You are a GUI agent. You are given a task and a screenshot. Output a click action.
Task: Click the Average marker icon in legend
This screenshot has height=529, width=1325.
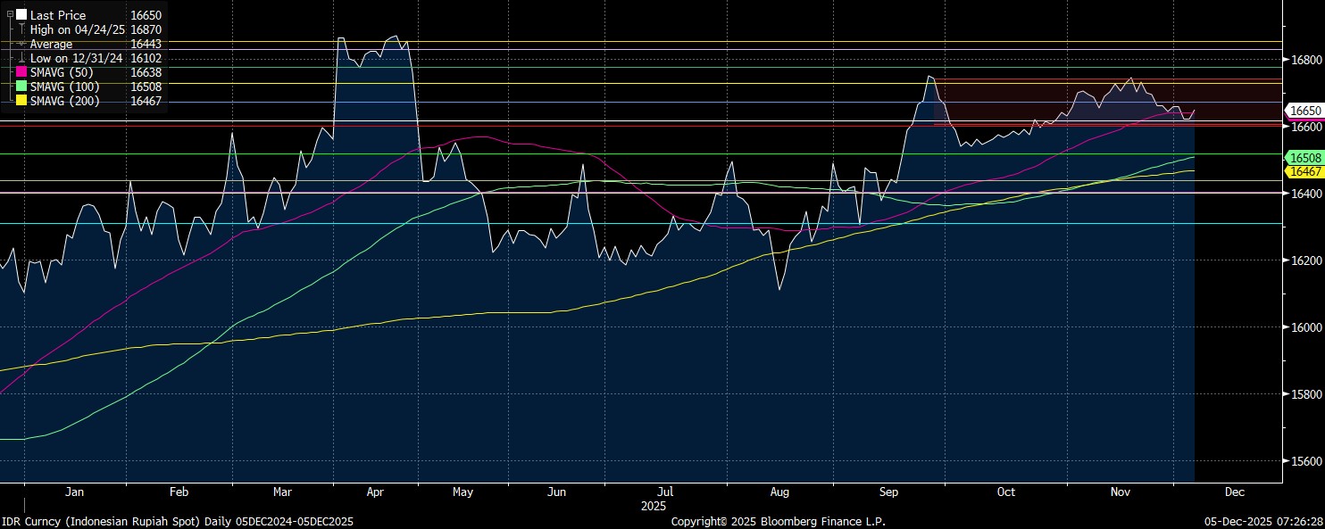[21, 44]
